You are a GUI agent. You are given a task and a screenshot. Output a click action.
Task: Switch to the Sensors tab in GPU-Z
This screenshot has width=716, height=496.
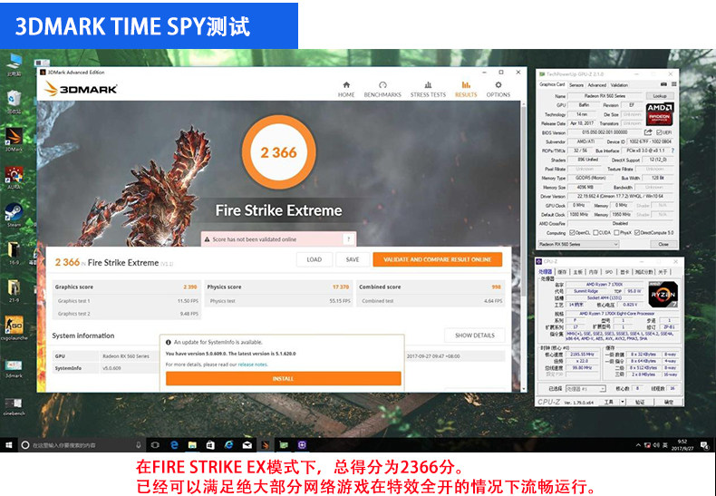pos(576,85)
